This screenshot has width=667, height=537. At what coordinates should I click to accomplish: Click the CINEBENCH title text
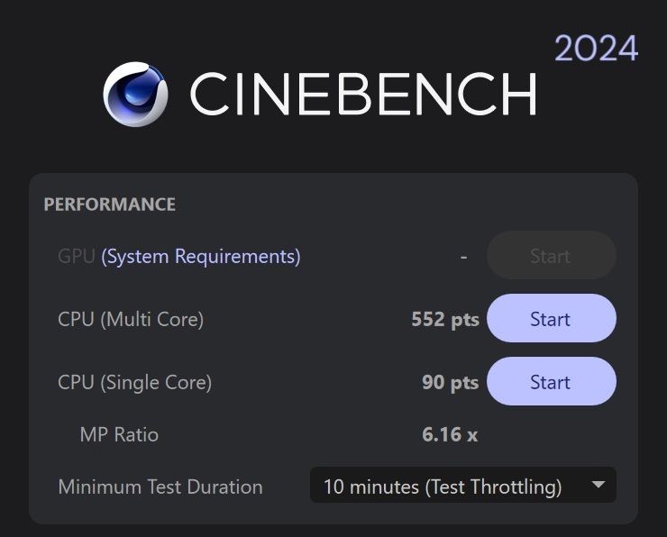[x=363, y=95]
